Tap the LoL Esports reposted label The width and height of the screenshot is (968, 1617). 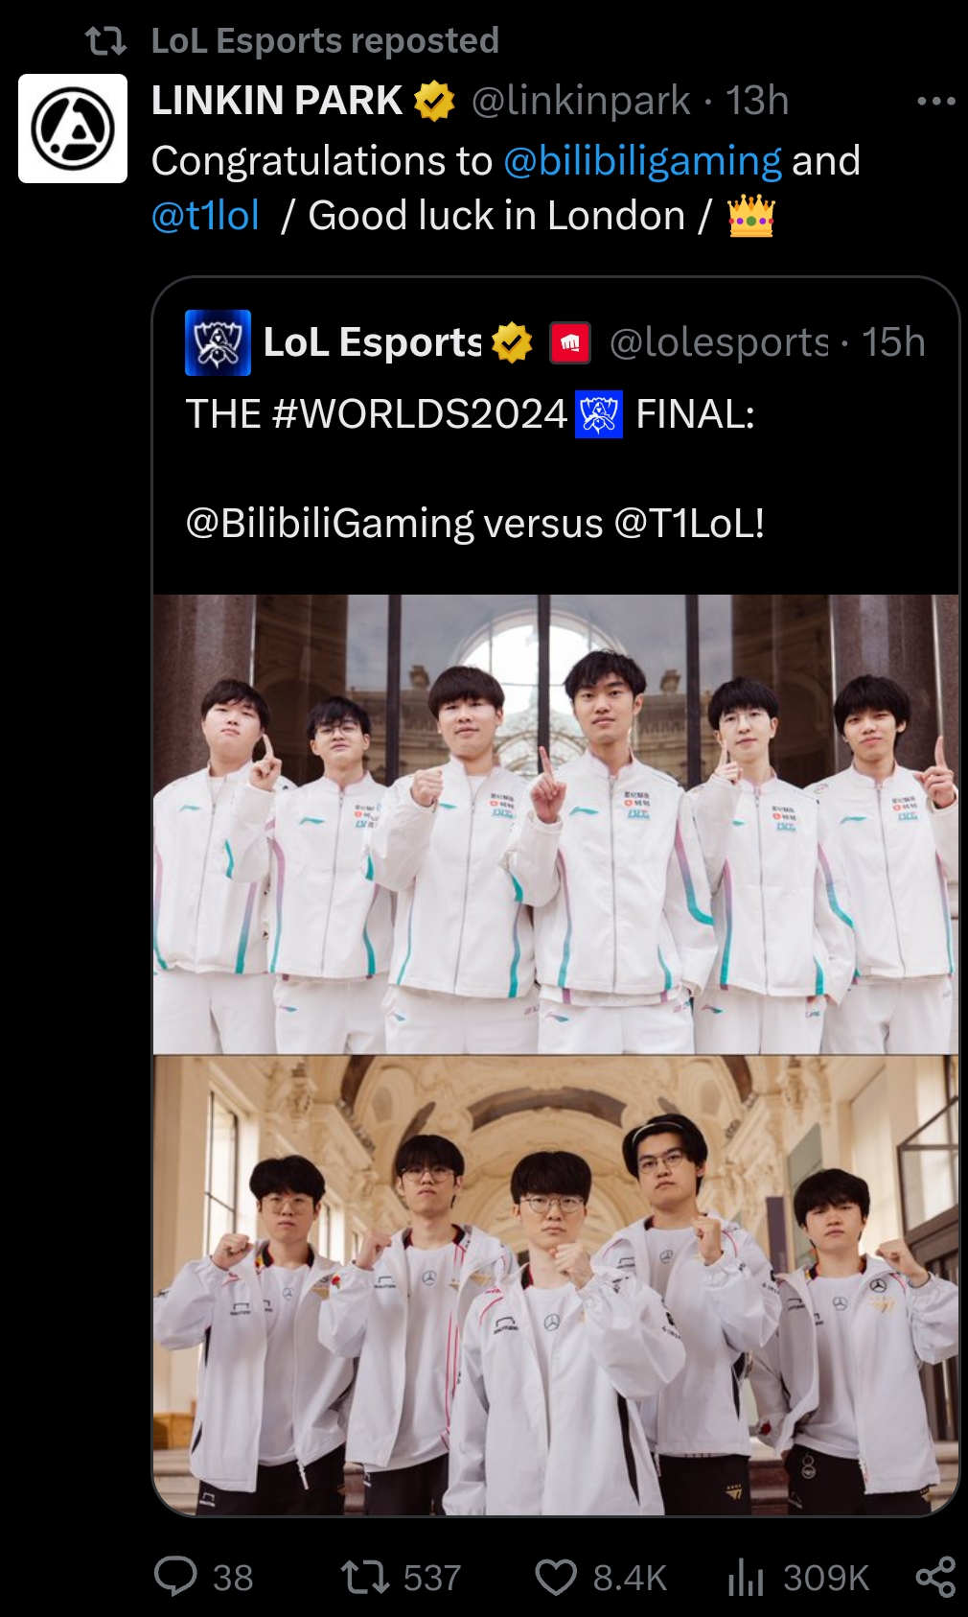[x=325, y=40]
